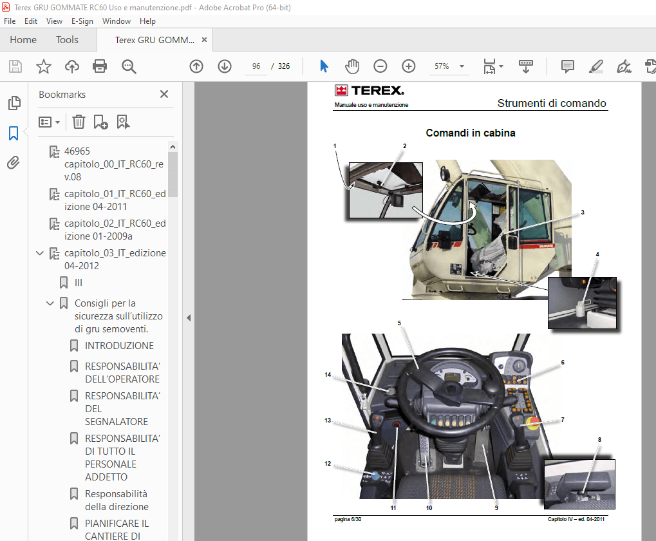Toggle the Bookmarks sidebar panel
Screen dimensions: 656x541
[x=14, y=133]
